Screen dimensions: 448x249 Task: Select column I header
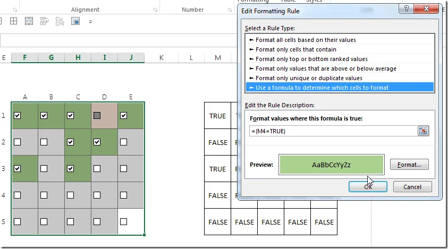coord(104,58)
